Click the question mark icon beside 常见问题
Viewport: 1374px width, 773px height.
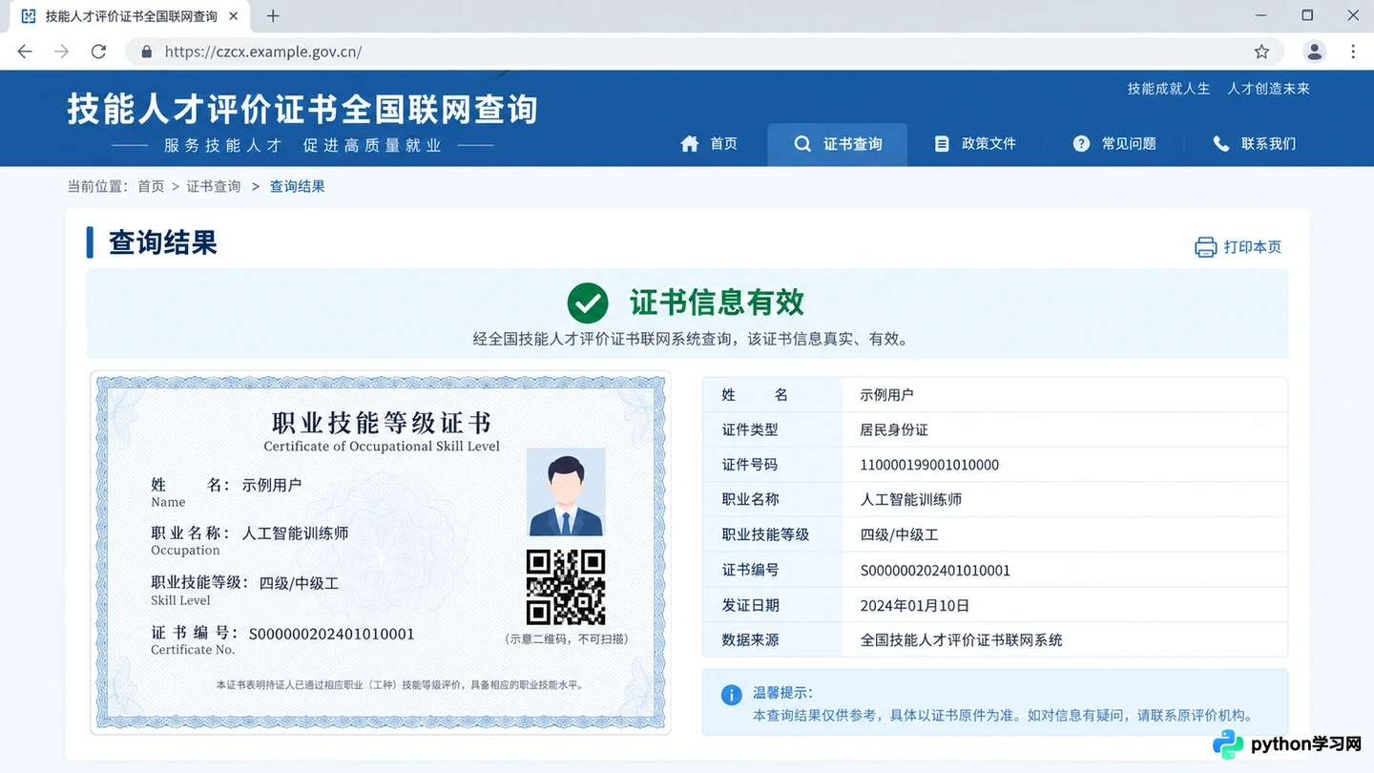[x=1081, y=143]
